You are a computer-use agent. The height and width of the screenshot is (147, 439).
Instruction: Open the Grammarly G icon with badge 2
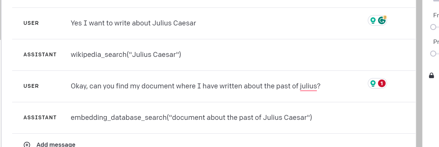[382, 21]
